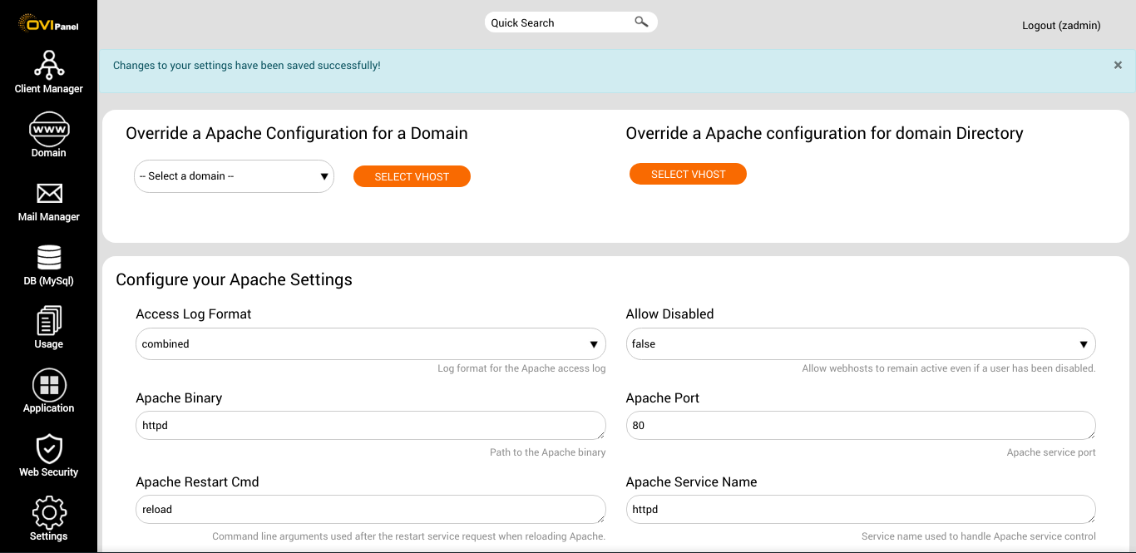Click the 'Allow Disabled' label
The height and width of the screenshot is (553, 1136).
click(x=669, y=314)
